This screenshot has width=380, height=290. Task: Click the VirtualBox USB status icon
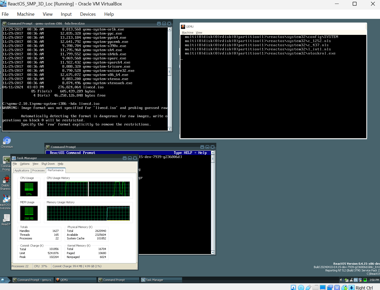(x=308, y=287)
